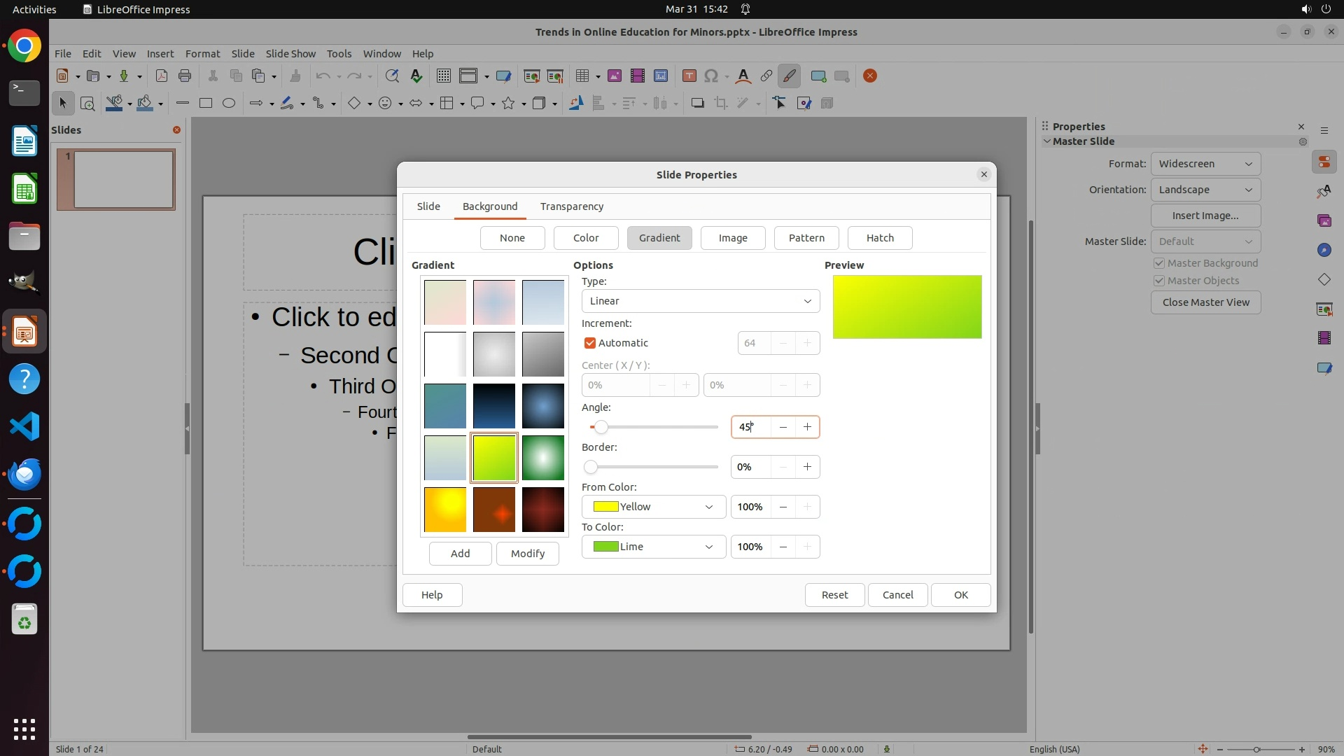Expand the To Color Lime dropdown
Screen dimensions: 1344x756
(x=653, y=547)
